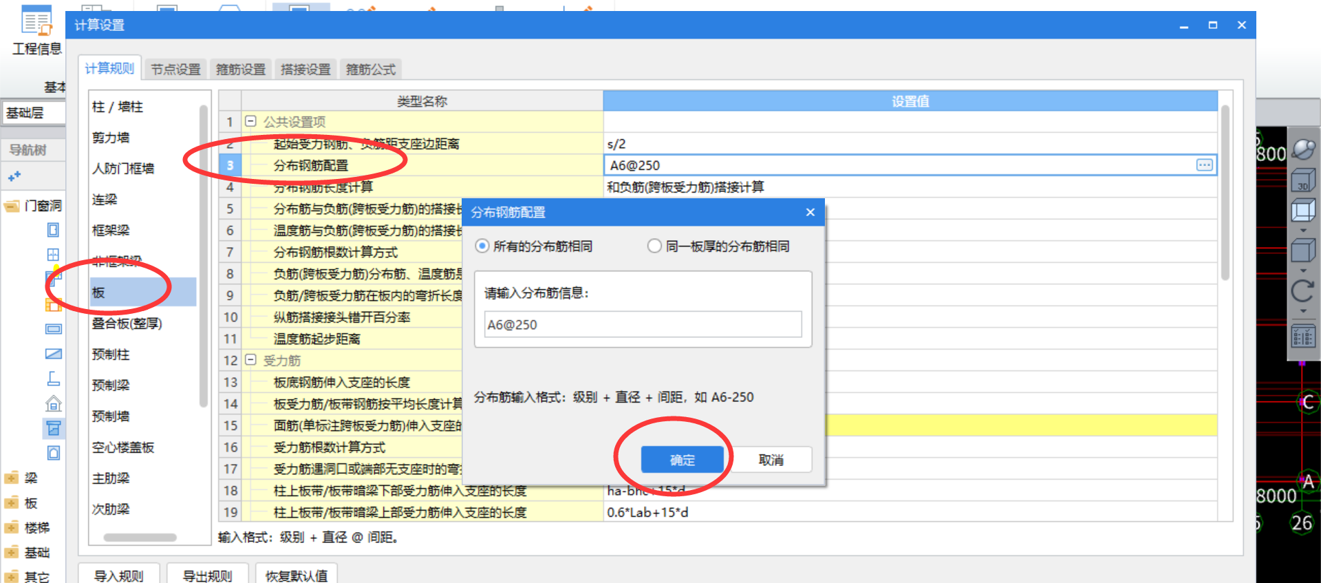Click the 0.6*Lab+15*d value cell
Viewport: 1321px width, 583px height.
(910, 512)
